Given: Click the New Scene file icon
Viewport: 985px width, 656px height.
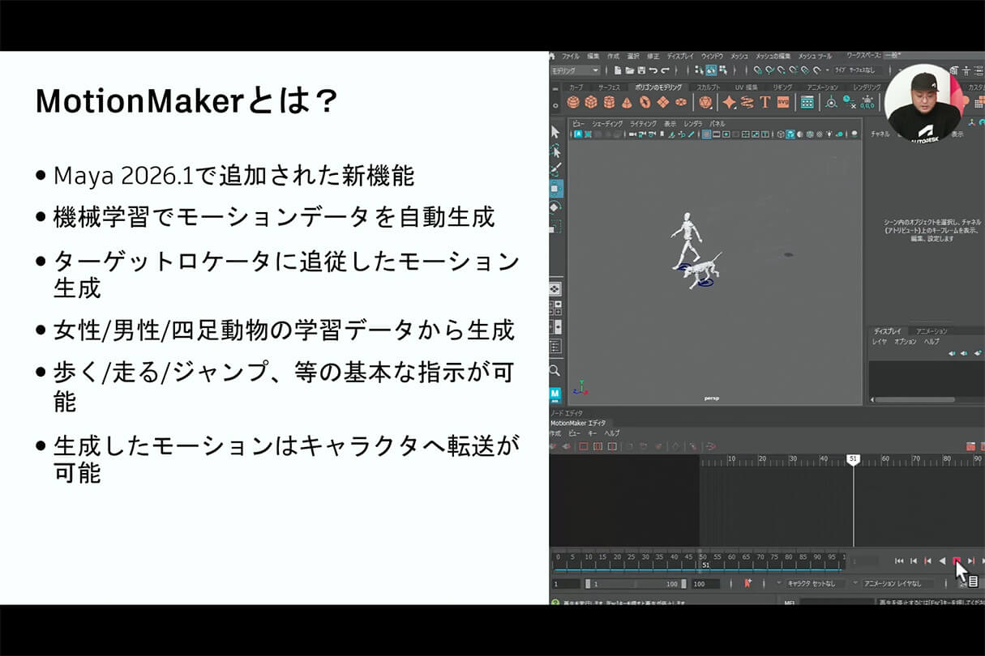Looking at the screenshot, I should tap(618, 70).
